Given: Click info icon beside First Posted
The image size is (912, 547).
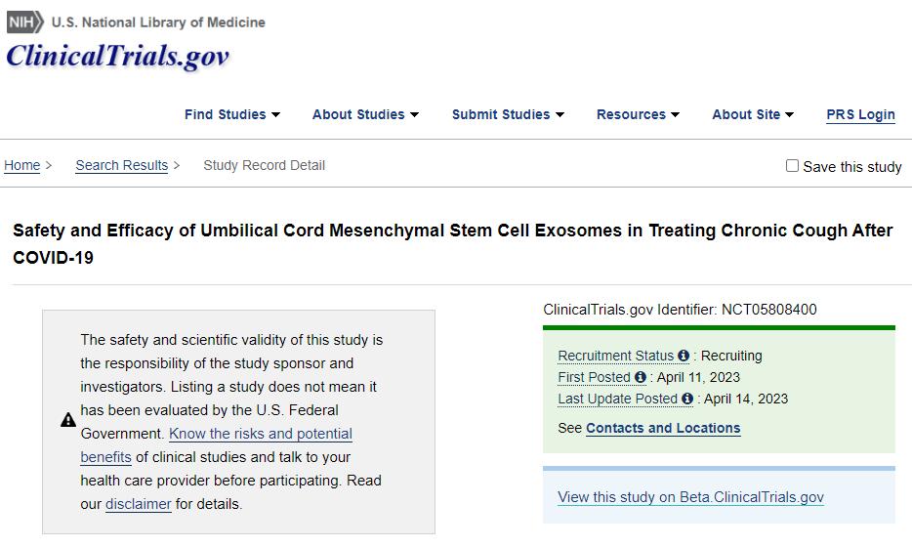Looking at the screenshot, I should 641,377.
